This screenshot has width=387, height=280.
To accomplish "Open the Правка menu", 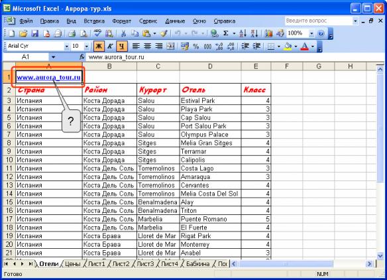I will [49, 21].
